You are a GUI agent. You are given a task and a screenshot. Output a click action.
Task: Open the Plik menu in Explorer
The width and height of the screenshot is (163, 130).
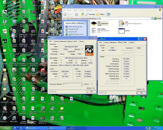click(x=64, y=10)
